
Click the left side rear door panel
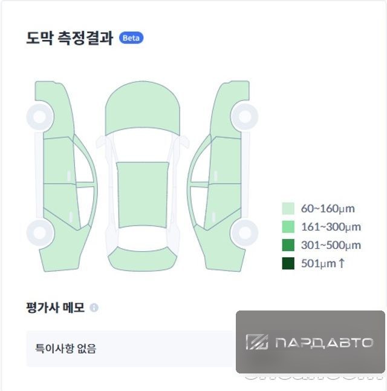pyautogui.click(x=62, y=206)
